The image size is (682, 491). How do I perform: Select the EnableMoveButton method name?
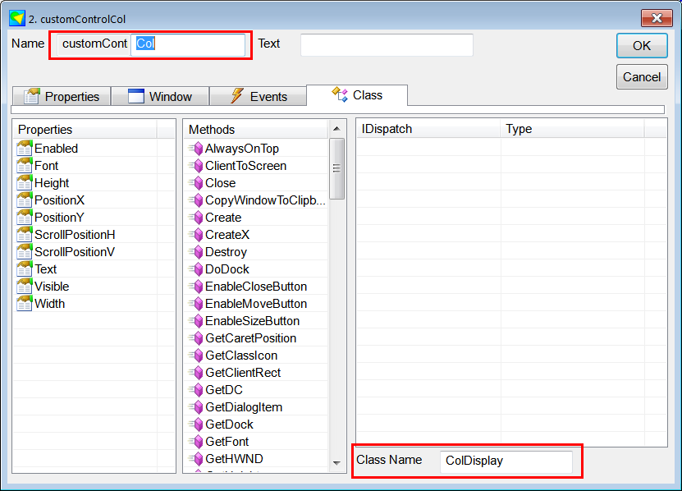[256, 304]
